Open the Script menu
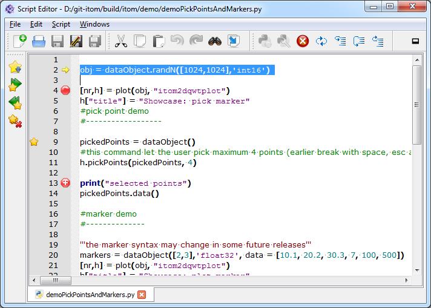The width and height of the screenshot is (431, 308). point(61,24)
